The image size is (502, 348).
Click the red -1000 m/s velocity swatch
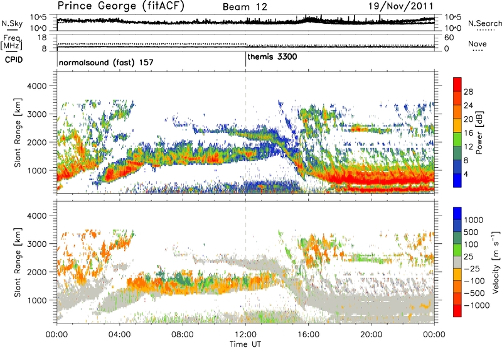tap(457, 311)
